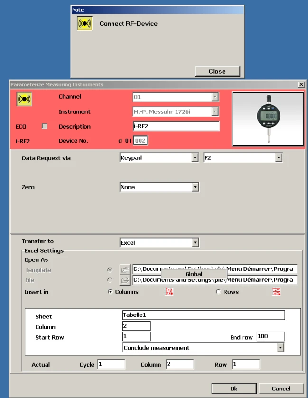308x398 pixels.
Task: Expand the Data Request via Keypad dropdown
Action: (x=195, y=158)
